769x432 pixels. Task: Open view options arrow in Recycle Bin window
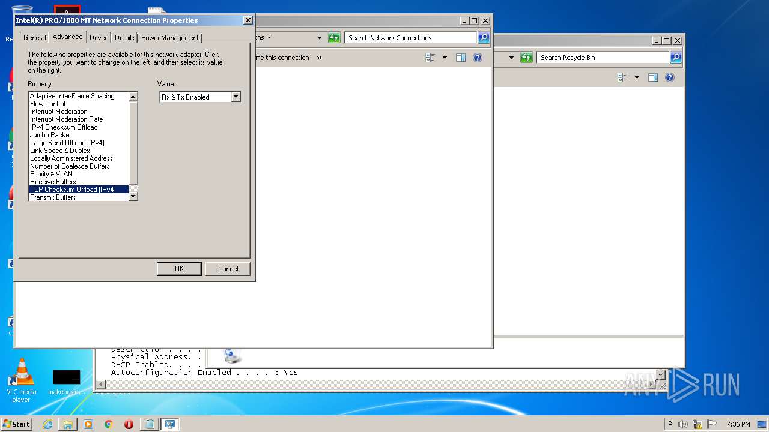pos(637,77)
